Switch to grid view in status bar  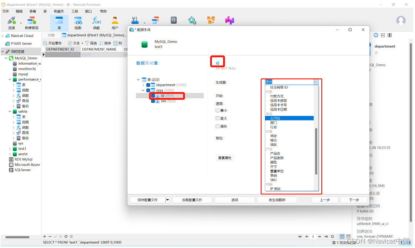point(342,237)
